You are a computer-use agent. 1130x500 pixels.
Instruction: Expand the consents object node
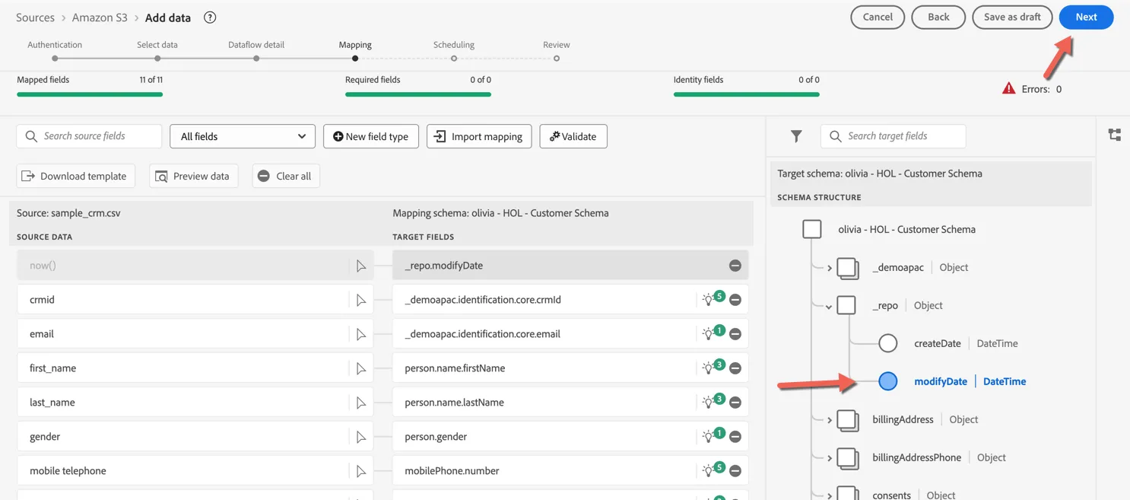(829, 495)
